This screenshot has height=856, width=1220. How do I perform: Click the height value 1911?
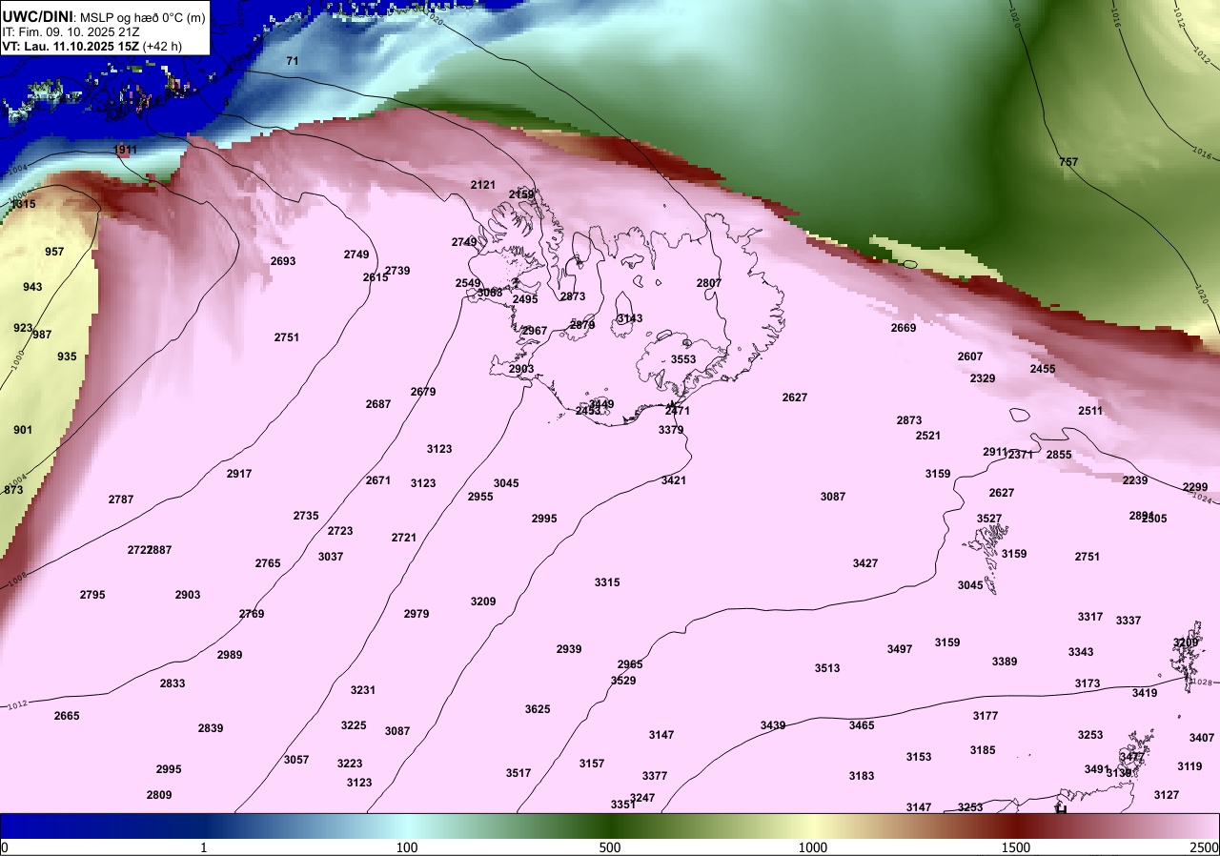(125, 151)
